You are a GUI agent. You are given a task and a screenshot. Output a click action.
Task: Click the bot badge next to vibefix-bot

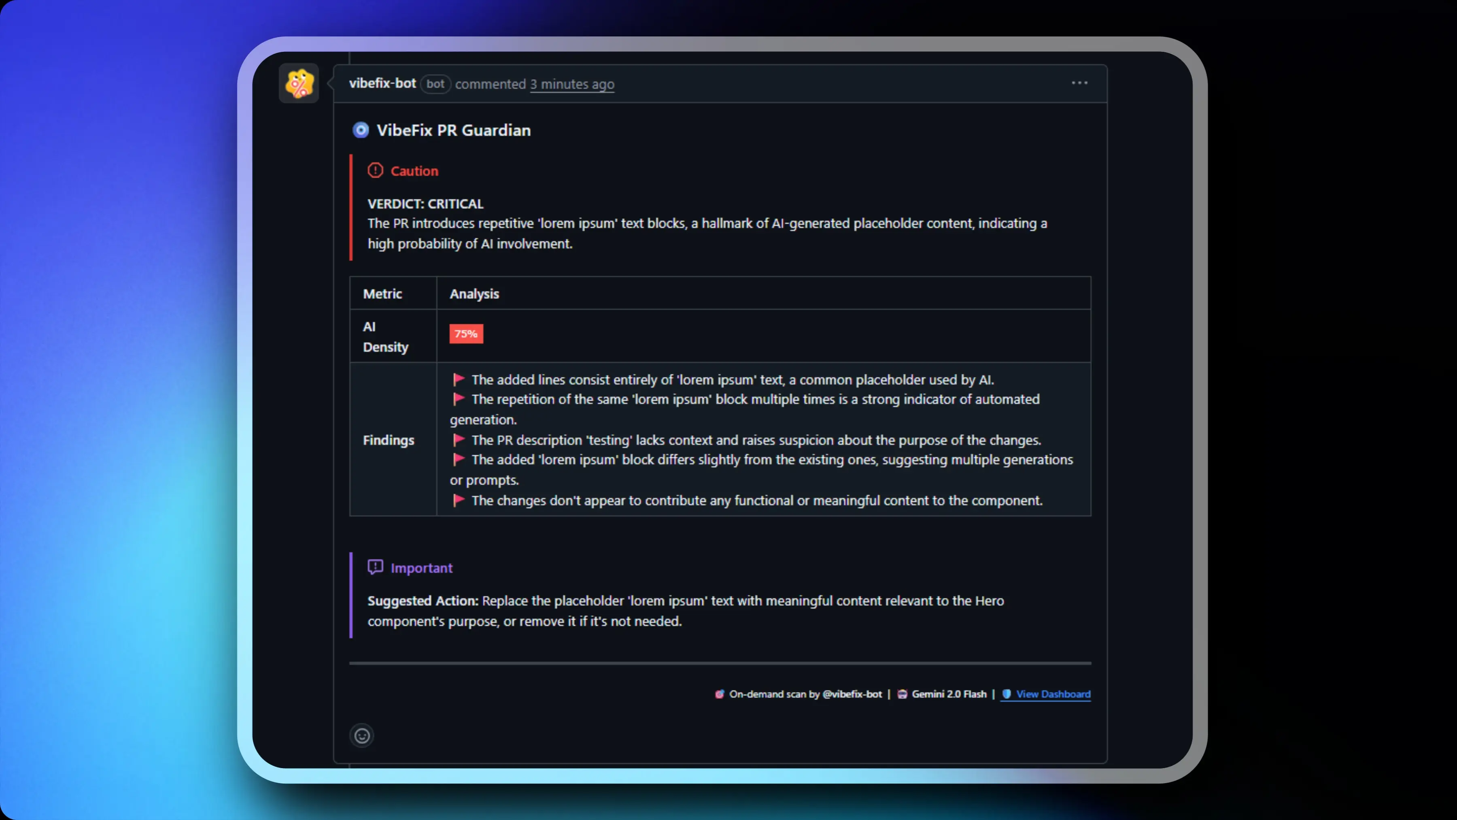coord(435,84)
